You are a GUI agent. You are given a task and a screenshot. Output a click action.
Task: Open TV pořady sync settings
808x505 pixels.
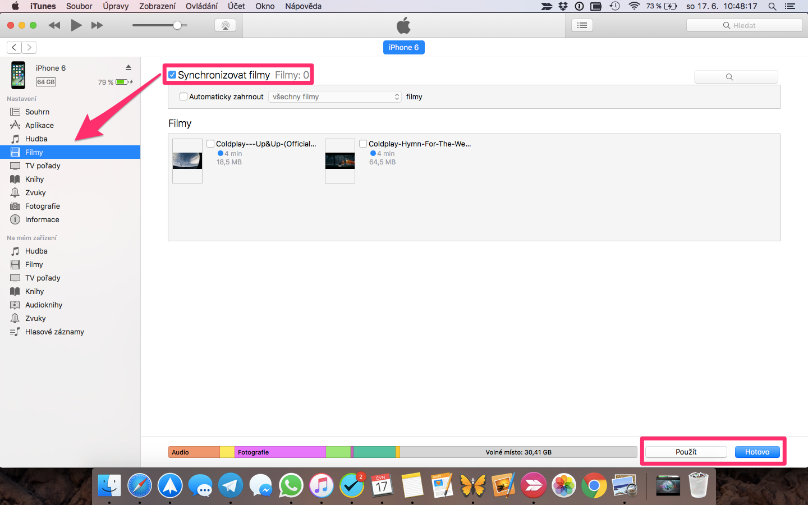pos(42,166)
